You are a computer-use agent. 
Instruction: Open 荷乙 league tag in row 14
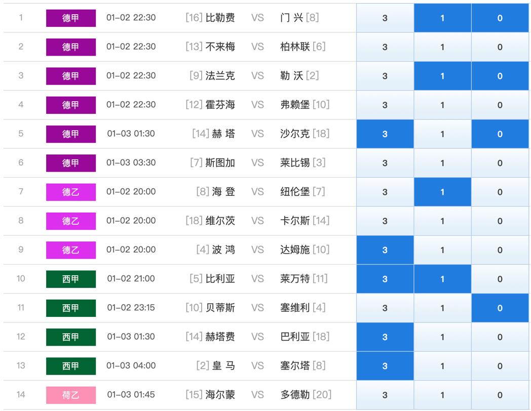click(71, 395)
